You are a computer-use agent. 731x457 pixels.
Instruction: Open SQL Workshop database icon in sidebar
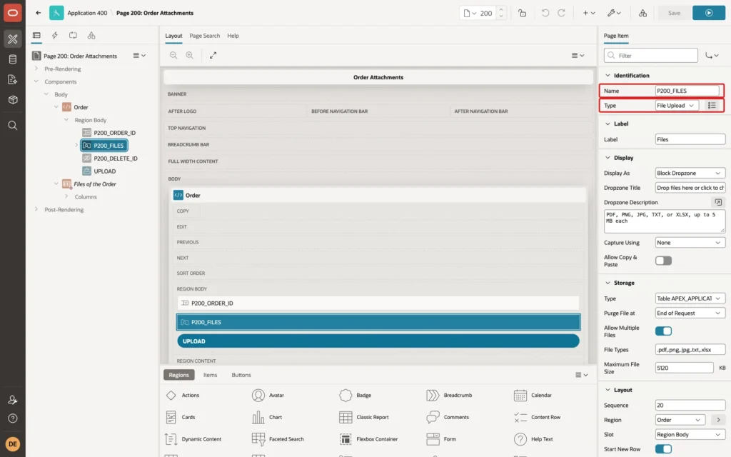coord(13,59)
